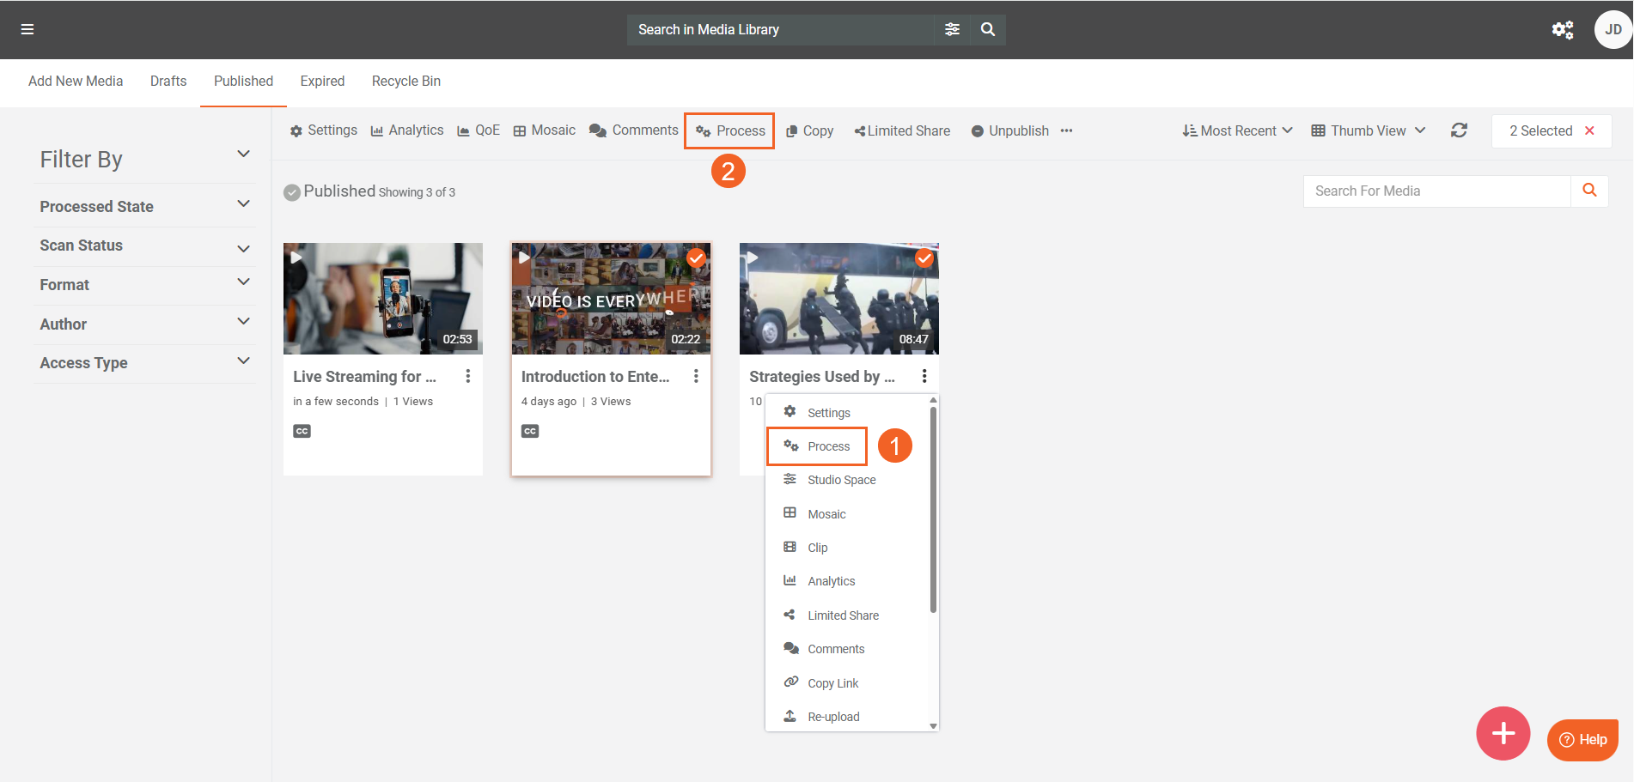Viewport: 1634px width, 782px height.
Task: Click the more options ellipsis in toolbar
Action: [x=1066, y=130]
